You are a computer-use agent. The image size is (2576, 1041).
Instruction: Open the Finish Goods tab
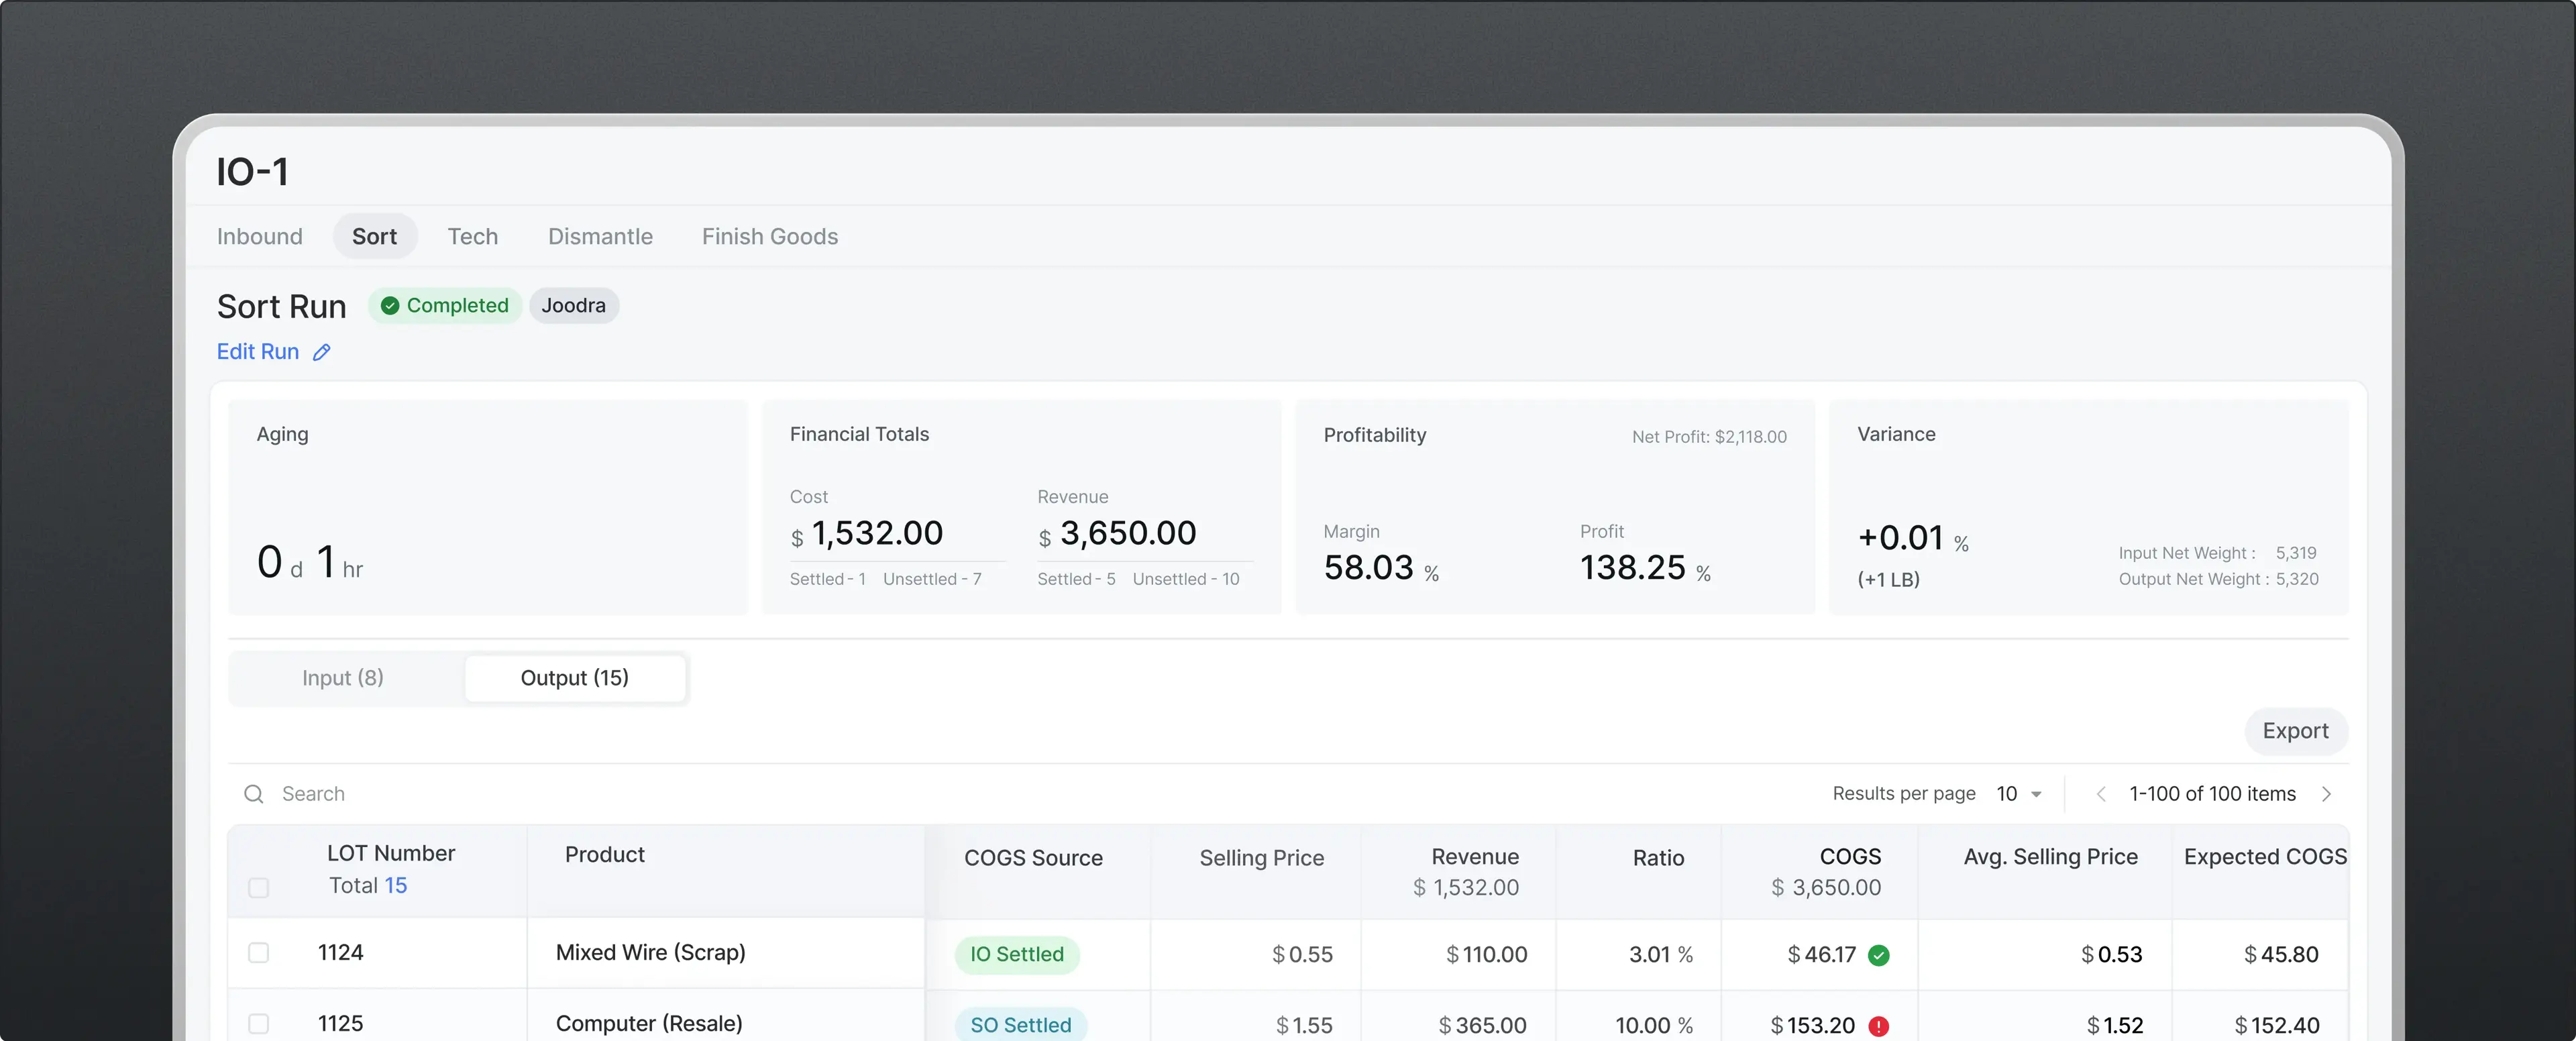pyautogui.click(x=770, y=237)
